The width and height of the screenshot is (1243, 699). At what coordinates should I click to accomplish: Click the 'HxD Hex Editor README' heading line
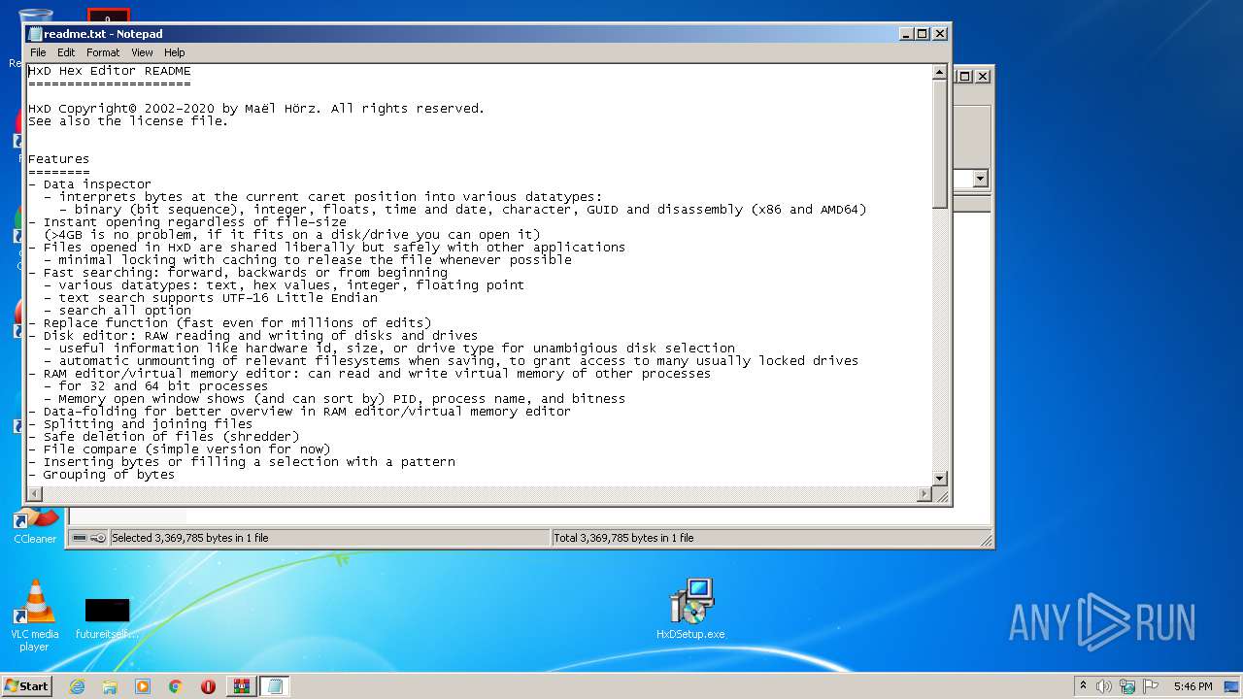pyautogui.click(x=110, y=71)
